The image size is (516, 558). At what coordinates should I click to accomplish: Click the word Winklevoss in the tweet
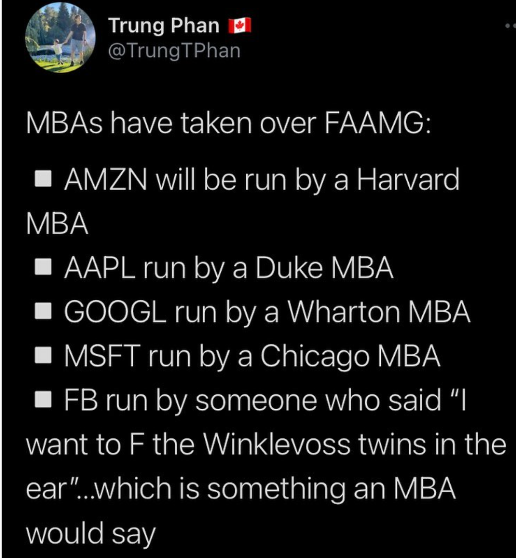tap(278, 444)
